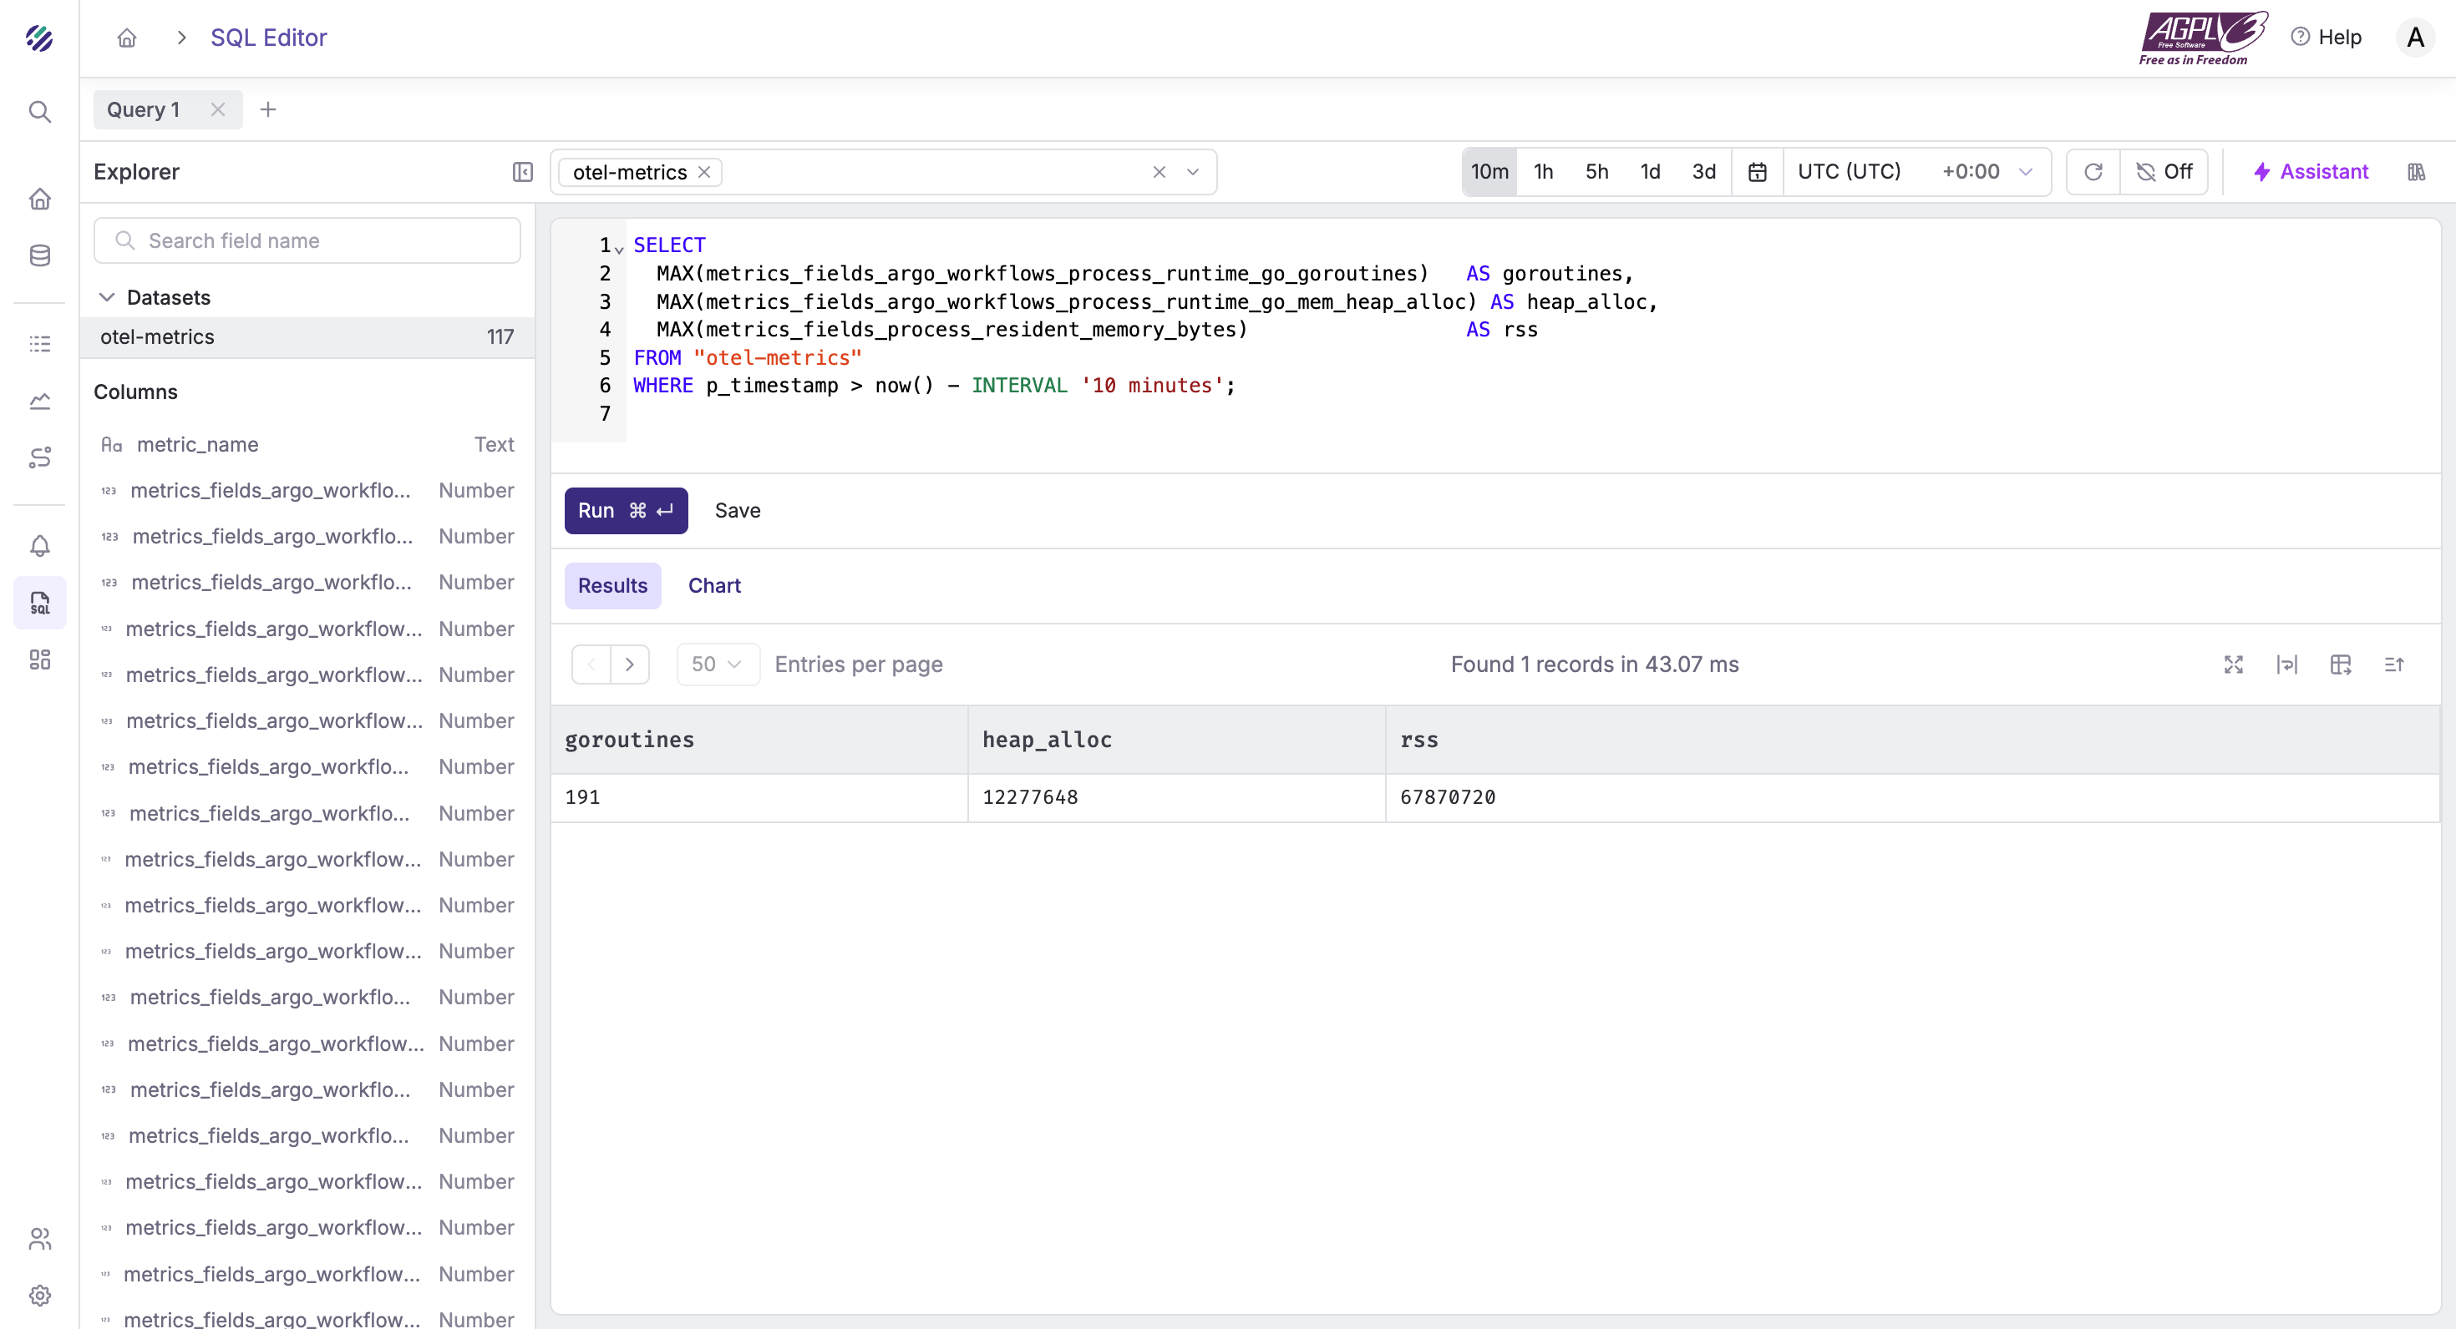Select the 1h time range
This screenshot has width=2456, height=1329.
pyautogui.click(x=1543, y=171)
